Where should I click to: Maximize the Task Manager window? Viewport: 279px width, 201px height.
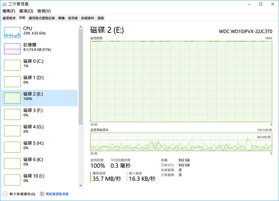pyautogui.click(x=261, y=4)
